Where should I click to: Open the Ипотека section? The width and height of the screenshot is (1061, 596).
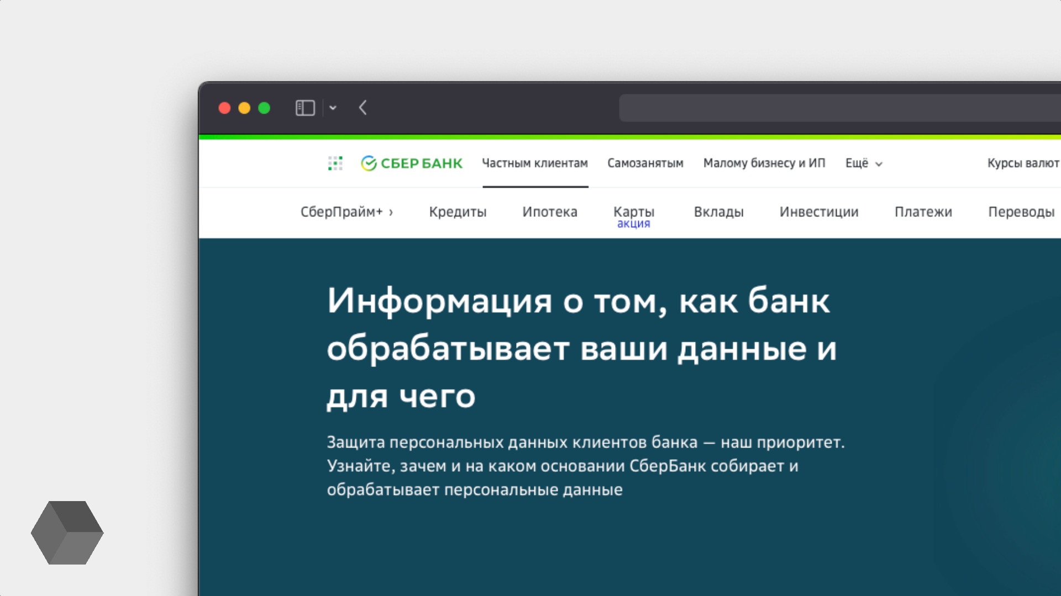[x=550, y=212]
